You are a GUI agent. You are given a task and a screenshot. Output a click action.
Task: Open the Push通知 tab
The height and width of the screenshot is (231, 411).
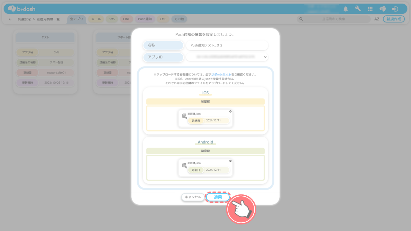pyautogui.click(x=145, y=19)
